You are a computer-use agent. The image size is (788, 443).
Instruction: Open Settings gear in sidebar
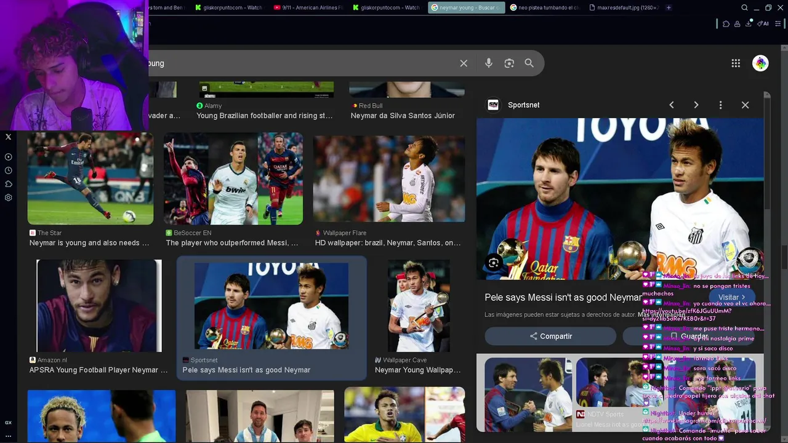(8, 198)
